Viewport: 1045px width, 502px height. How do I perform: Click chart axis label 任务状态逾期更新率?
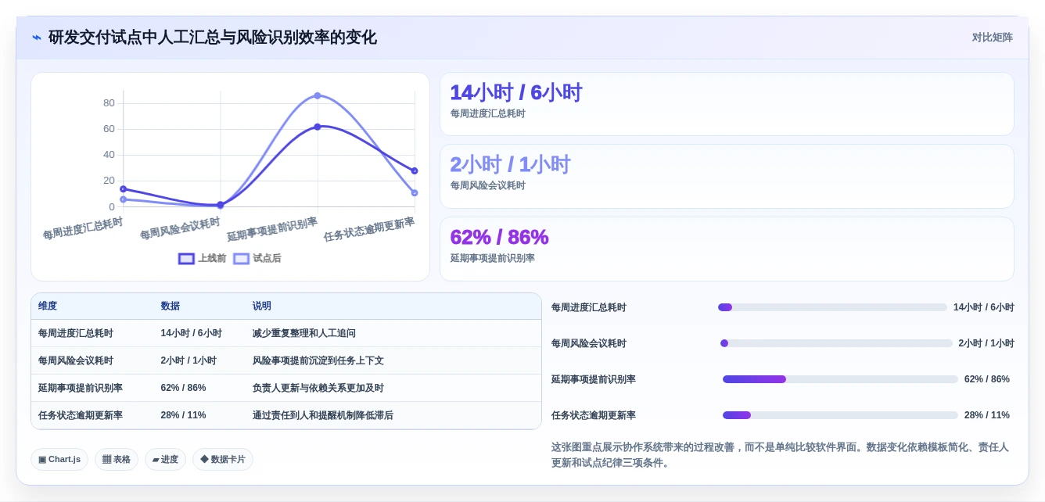(369, 229)
